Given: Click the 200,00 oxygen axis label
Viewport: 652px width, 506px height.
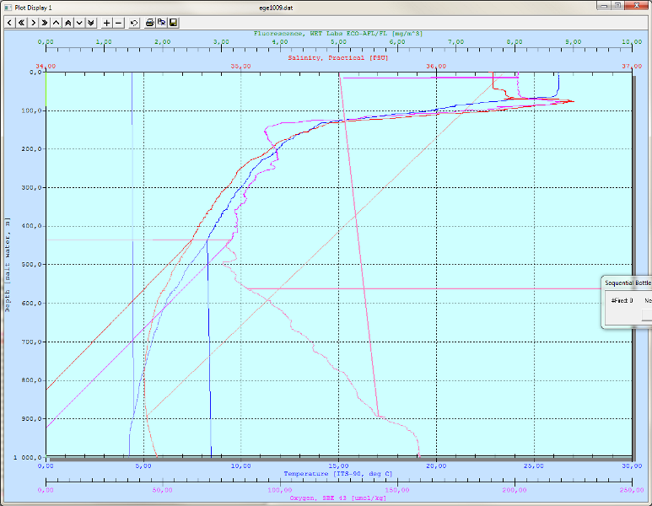Looking at the screenshot, I should 515,490.
